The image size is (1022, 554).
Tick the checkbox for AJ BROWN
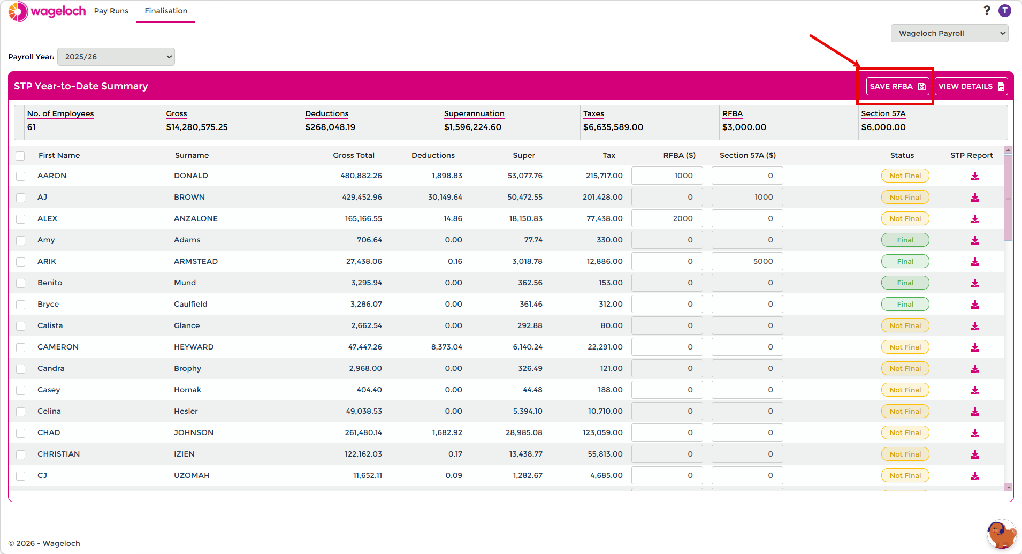[x=20, y=198]
